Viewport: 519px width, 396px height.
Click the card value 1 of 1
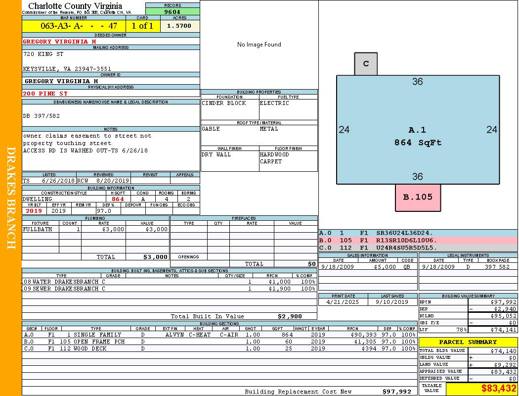pyautogui.click(x=142, y=26)
